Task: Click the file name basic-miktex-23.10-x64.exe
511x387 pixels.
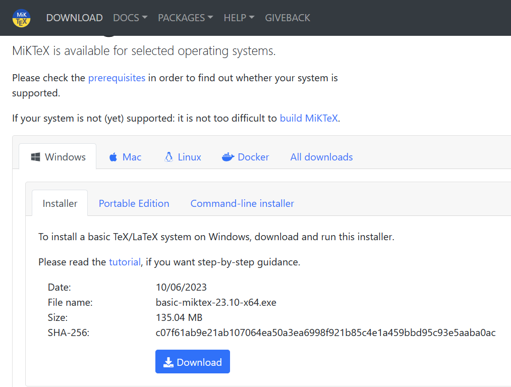Action: 216,303
